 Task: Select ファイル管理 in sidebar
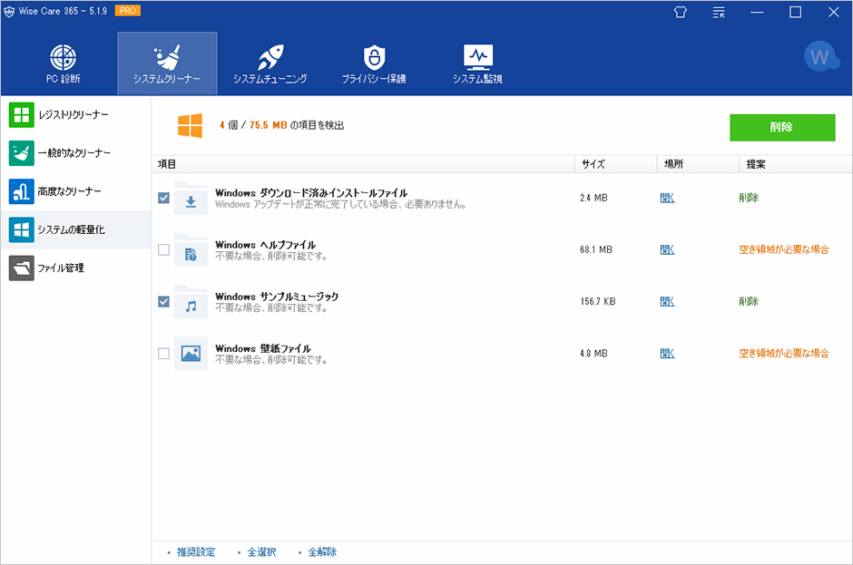(x=75, y=268)
